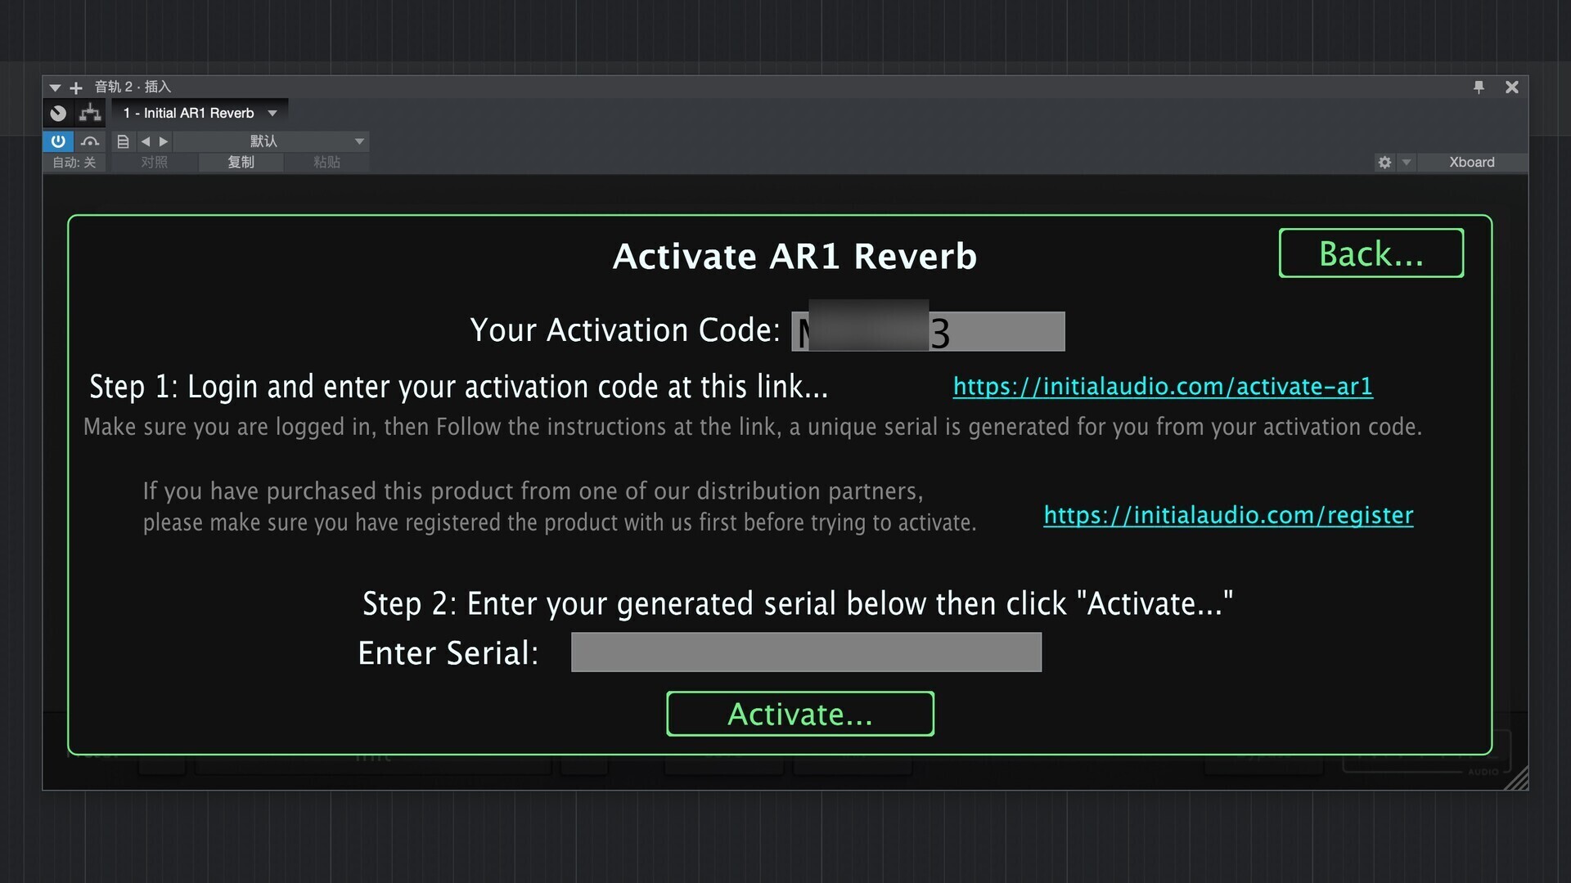This screenshot has height=883, width=1571.
Task: Load the next preset with right arrow
Action: pyautogui.click(x=164, y=141)
